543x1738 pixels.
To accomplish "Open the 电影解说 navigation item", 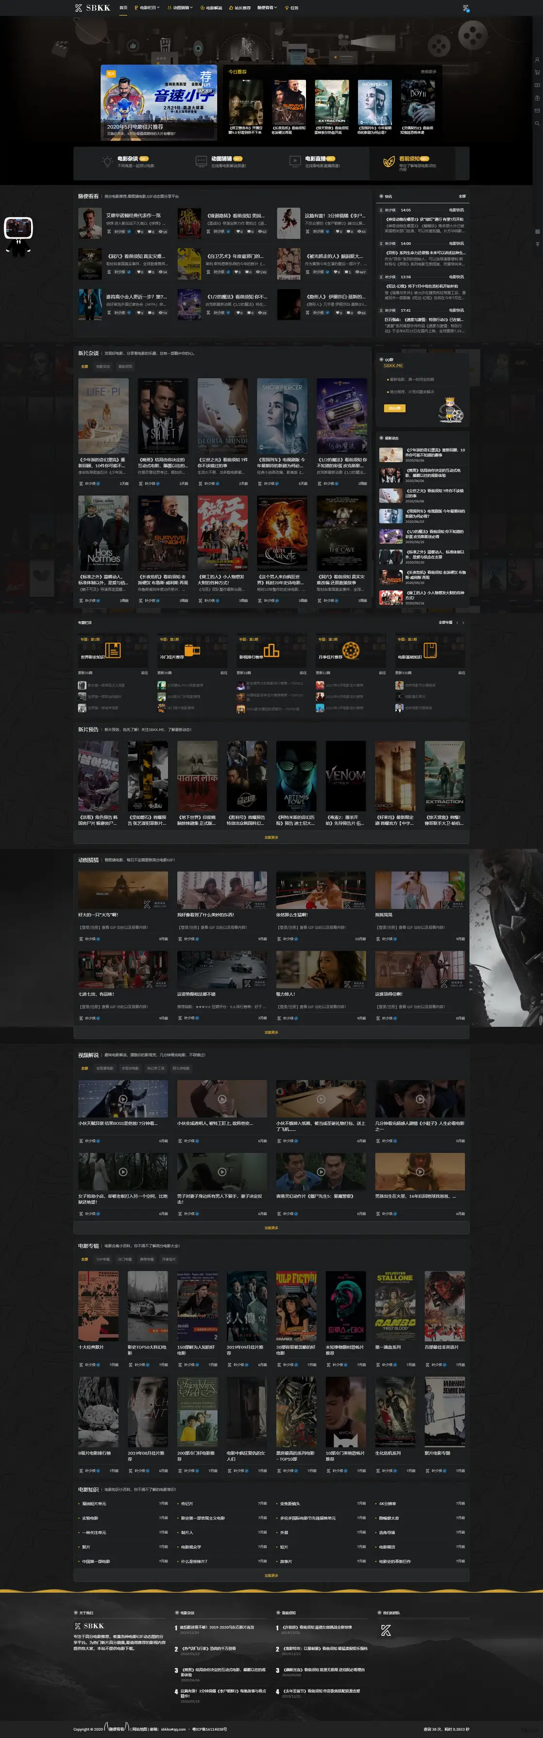I will click(x=212, y=8).
